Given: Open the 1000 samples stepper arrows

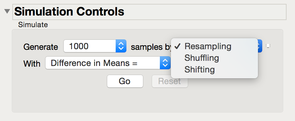Looking at the screenshot, I should click(121, 46).
